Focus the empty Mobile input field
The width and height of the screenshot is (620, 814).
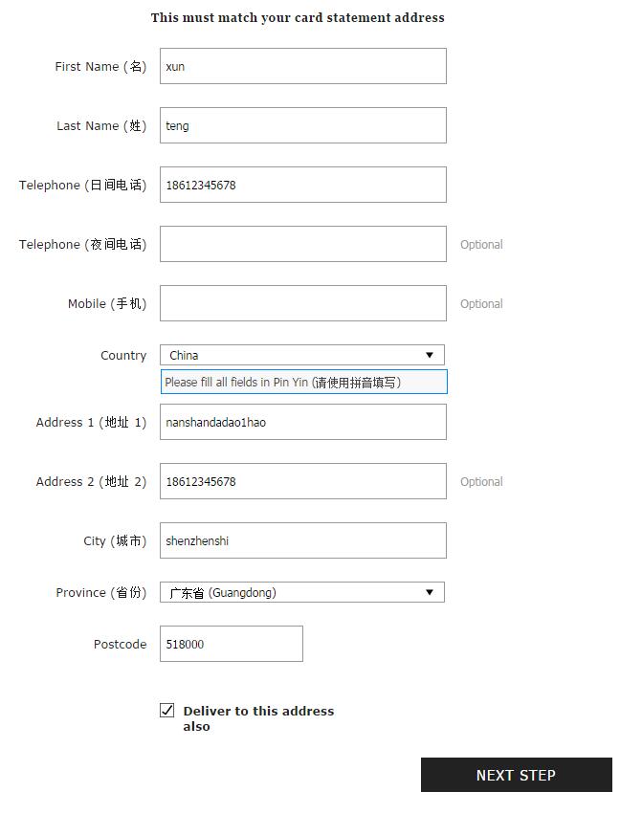(x=302, y=302)
